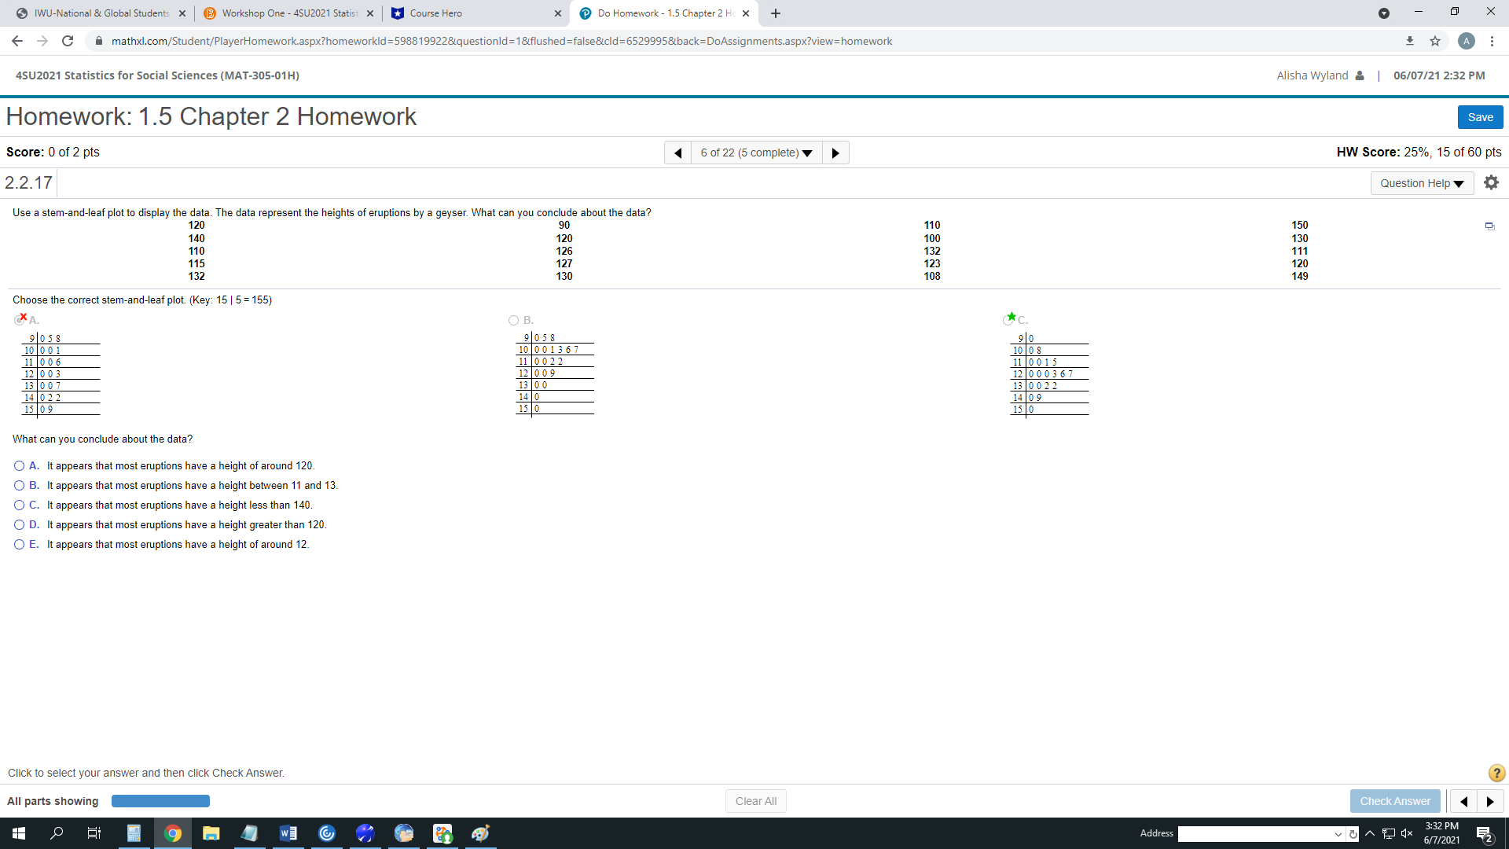Reload the page with the refresh icon
The height and width of the screenshot is (849, 1509).
tap(68, 41)
